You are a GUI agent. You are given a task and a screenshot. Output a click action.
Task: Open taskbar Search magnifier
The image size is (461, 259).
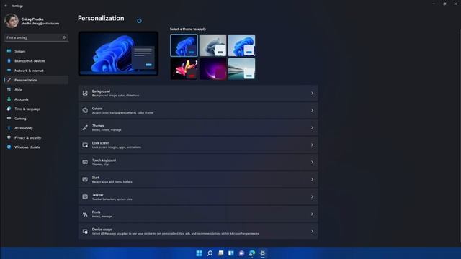[210, 253]
